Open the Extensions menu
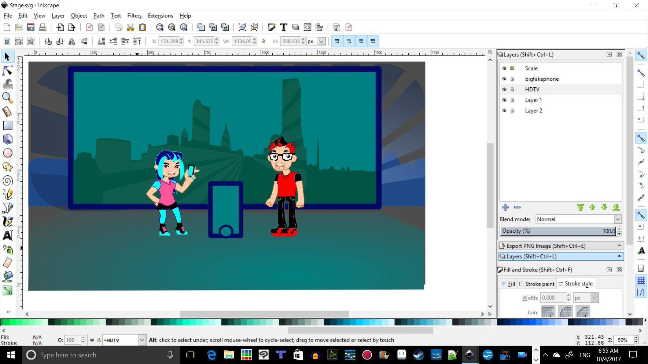 pyautogui.click(x=160, y=15)
